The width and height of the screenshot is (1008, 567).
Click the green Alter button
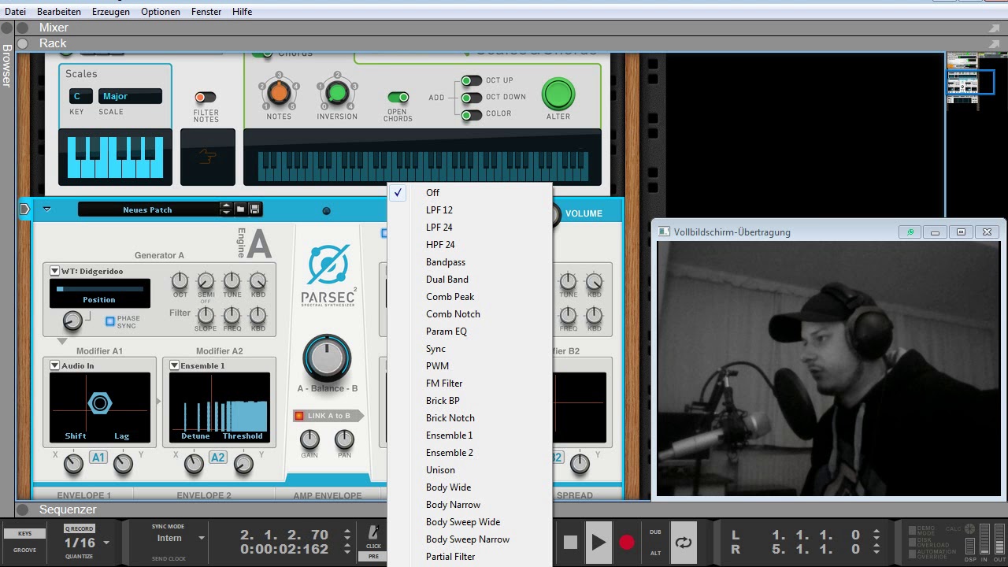click(x=558, y=94)
